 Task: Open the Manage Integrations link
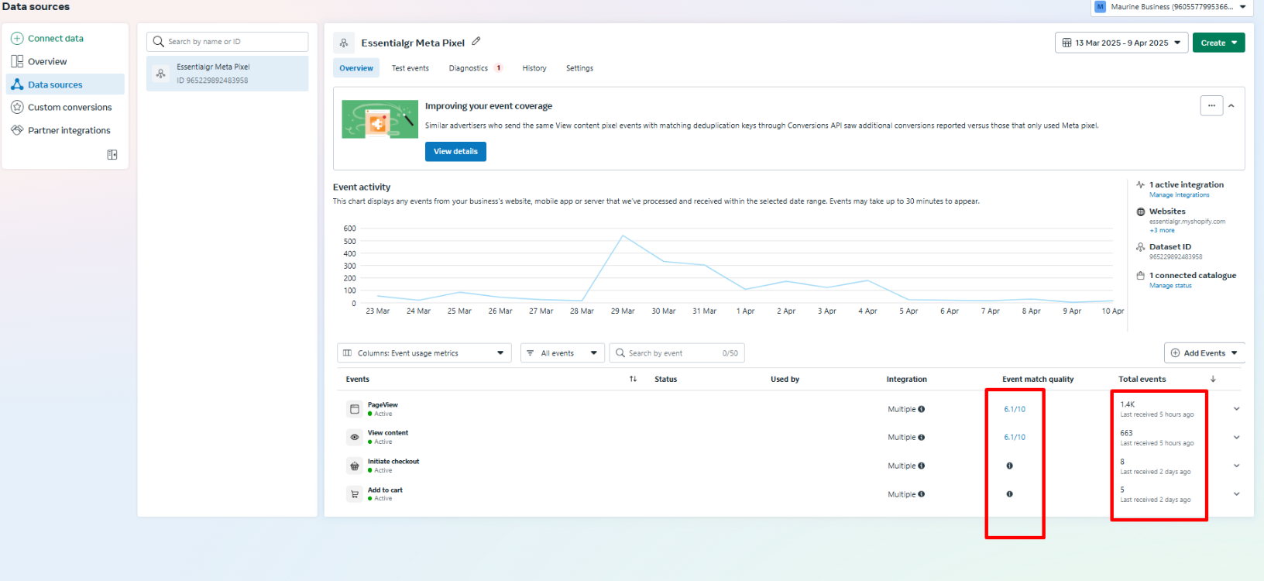(1179, 195)
